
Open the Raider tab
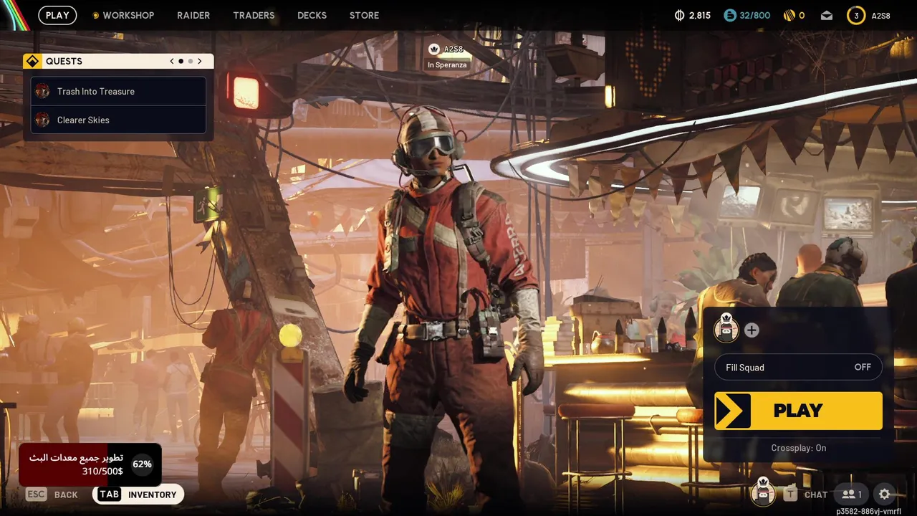click(193, 15)
